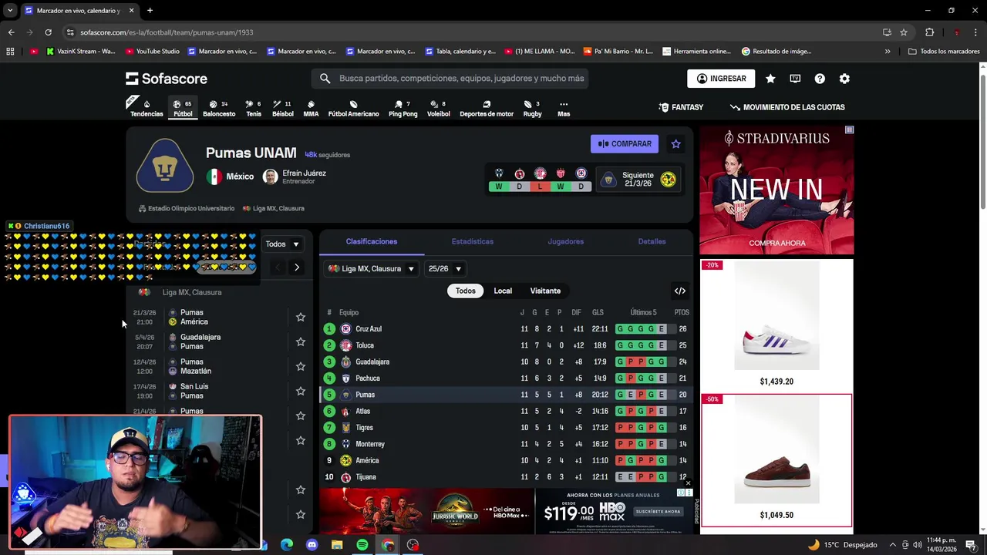Open Microsoft Edge from the taskbar
Image resolution: width=987 pixels, height=555 pixels.
pos(287,545)
